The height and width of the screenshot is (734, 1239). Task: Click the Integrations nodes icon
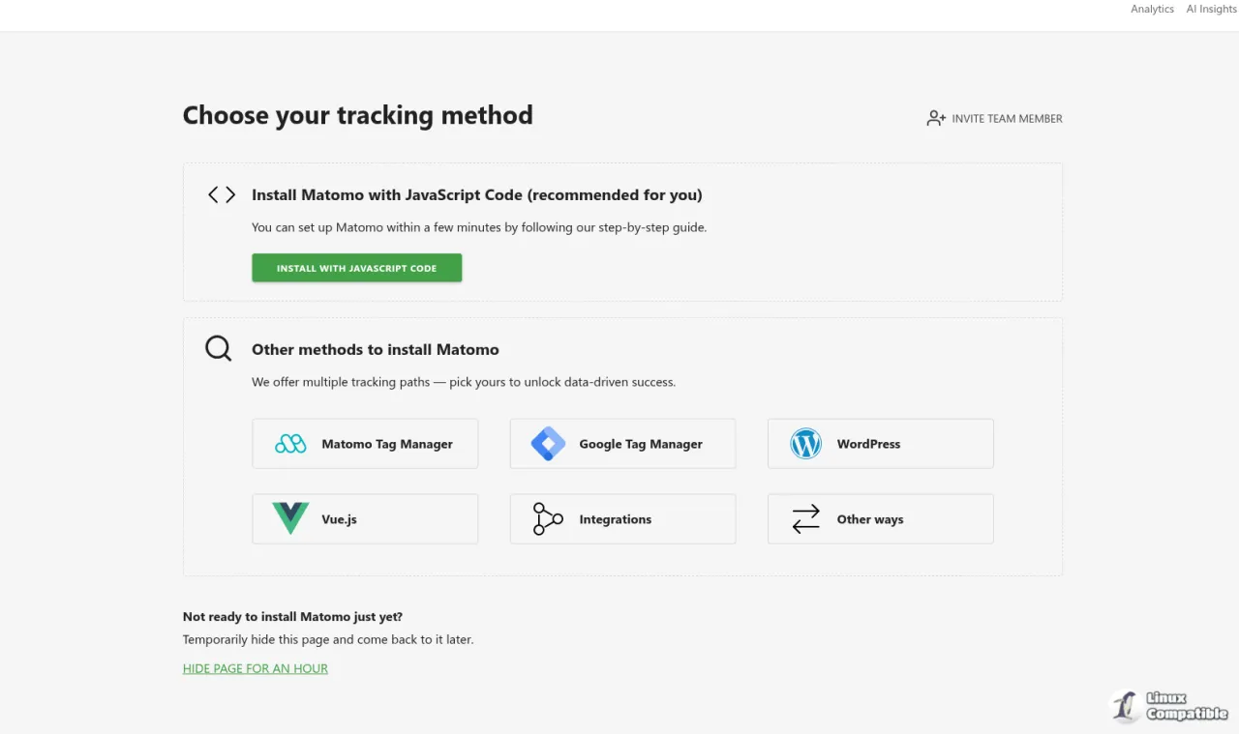[x=548, y=519]
